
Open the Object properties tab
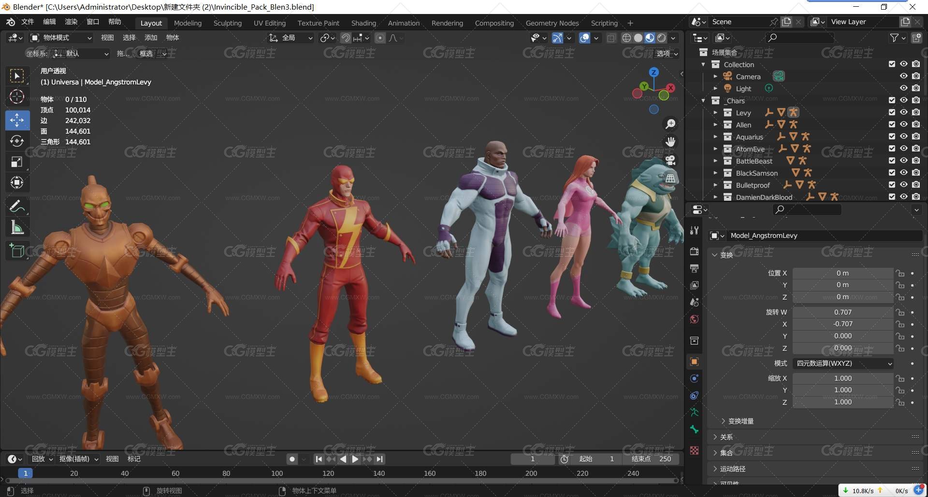click(x=694, y=361)
